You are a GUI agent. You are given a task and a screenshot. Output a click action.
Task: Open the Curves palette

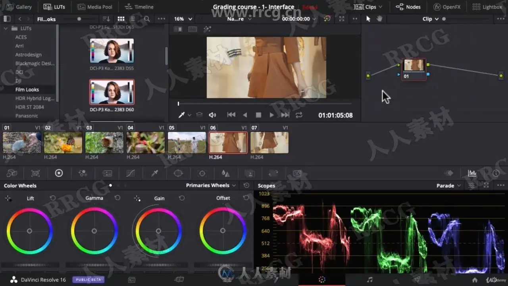point(131,173)
